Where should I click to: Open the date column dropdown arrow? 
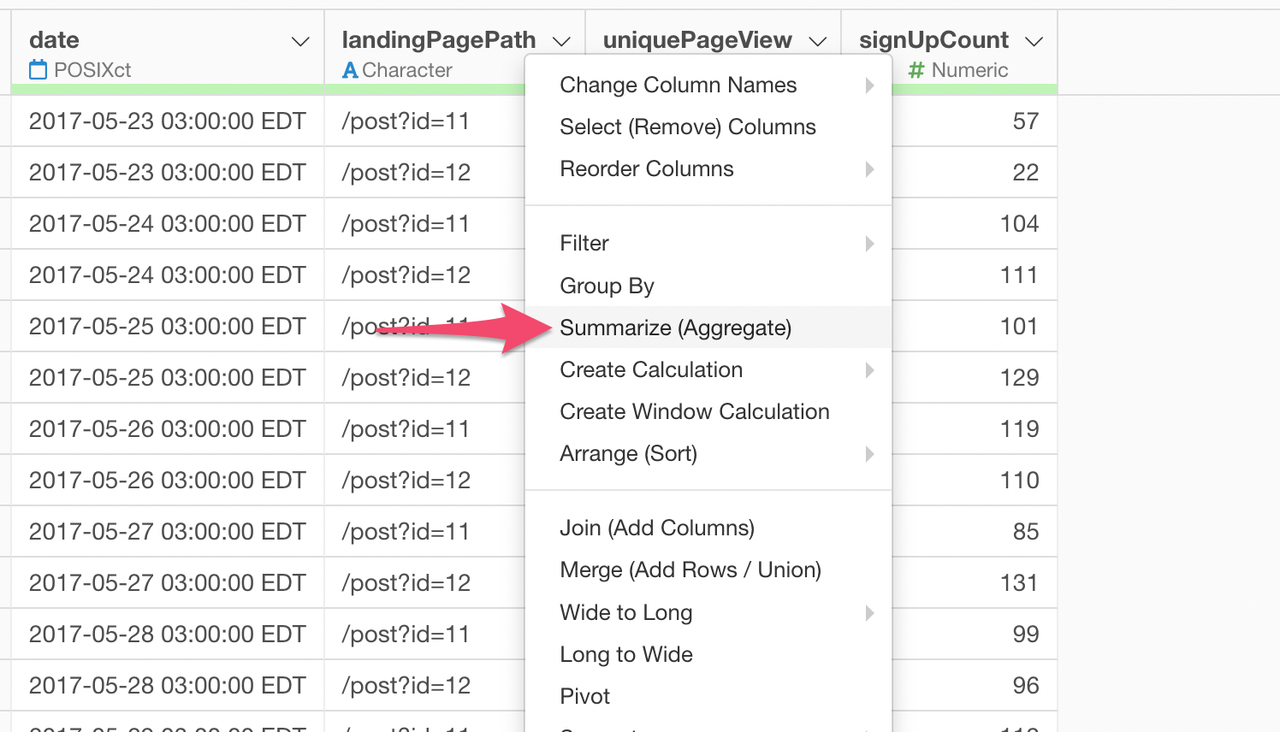pyautogui.click(x=300, y=41)
